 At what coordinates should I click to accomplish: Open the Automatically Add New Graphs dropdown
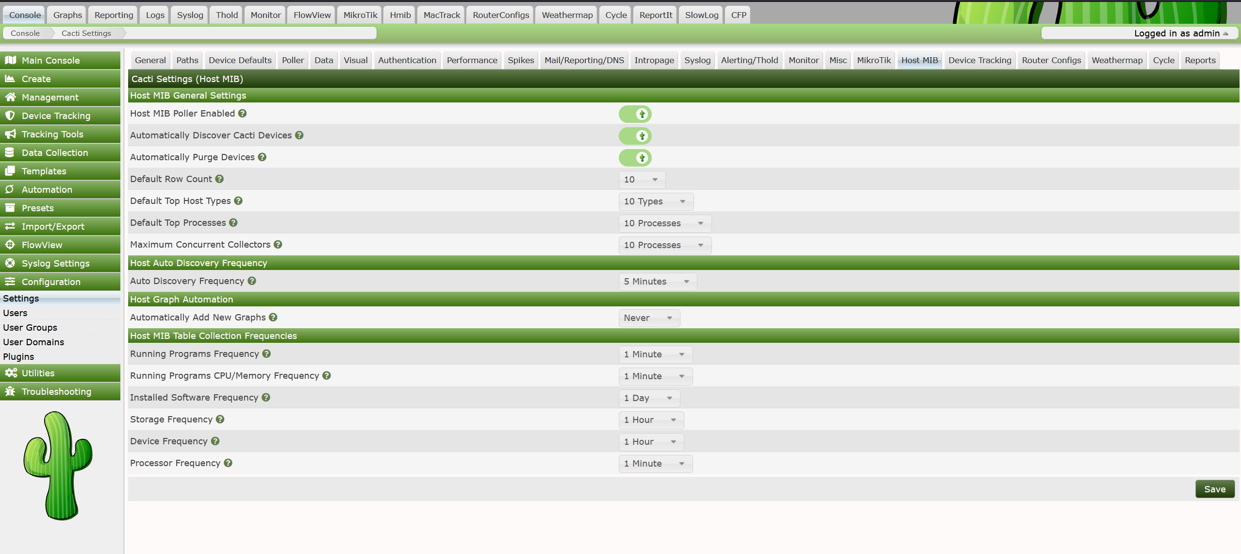click(x=649, y=318)
